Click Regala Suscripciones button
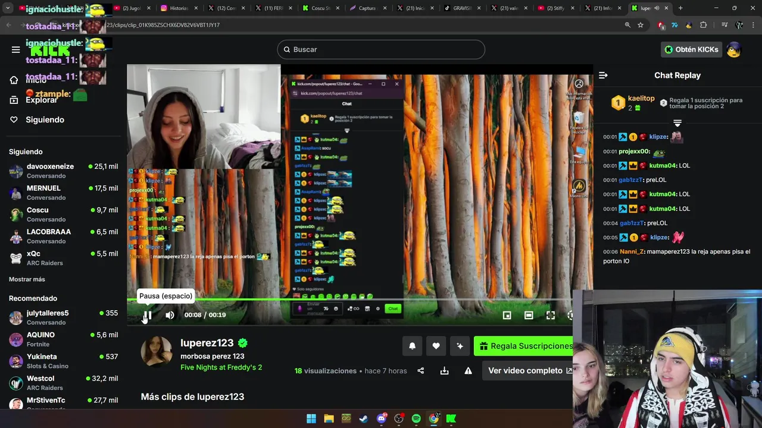The width and height of the screenshot is (762, 428). (x=524, y=346)
